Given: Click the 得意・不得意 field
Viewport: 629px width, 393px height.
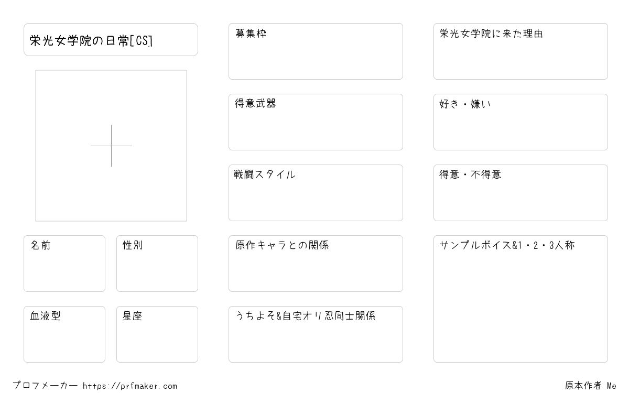Looking at the screenshot, I should (x=520, y=193).
